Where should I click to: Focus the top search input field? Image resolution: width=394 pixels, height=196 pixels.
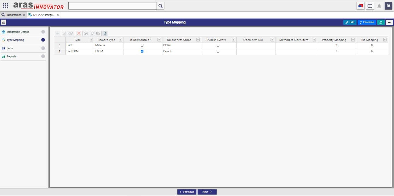coord(112,6)
